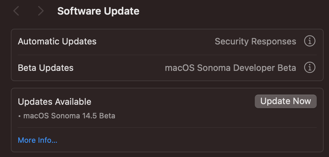The image size is (329, 157).
Task: Click the Software Update page title
Action: (98, 11)
